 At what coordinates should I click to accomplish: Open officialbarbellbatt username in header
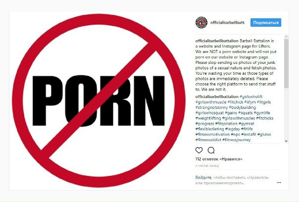point(227,22)
